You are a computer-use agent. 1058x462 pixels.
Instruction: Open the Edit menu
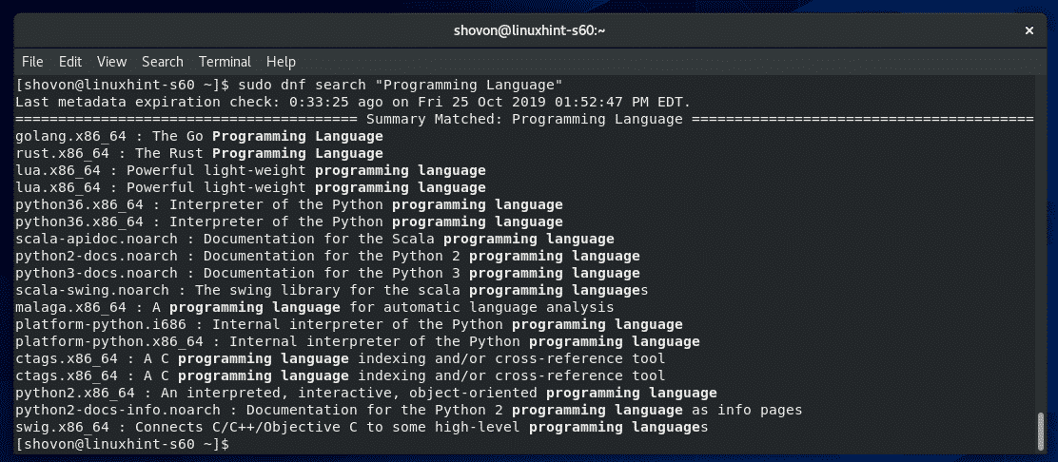[70, 62]
